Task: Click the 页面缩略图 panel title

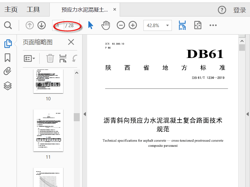Action: (x=37, y=42)
